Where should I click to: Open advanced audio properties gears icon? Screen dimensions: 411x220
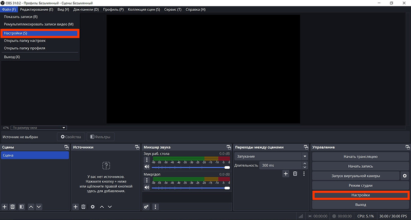point(146,207)
